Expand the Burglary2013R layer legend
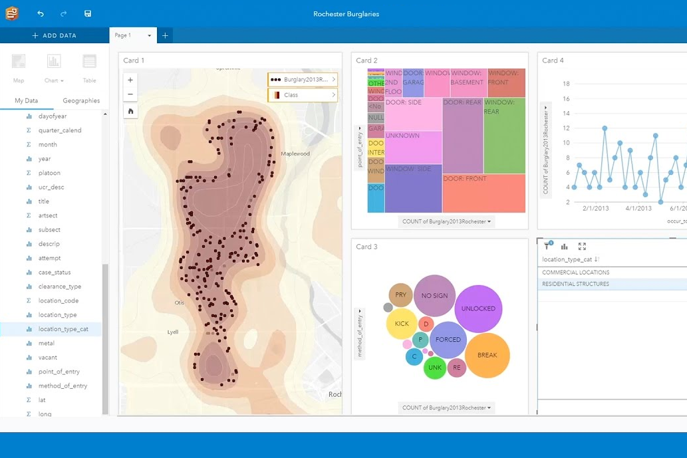The image size is (687, 458). (x=333, y=80)
